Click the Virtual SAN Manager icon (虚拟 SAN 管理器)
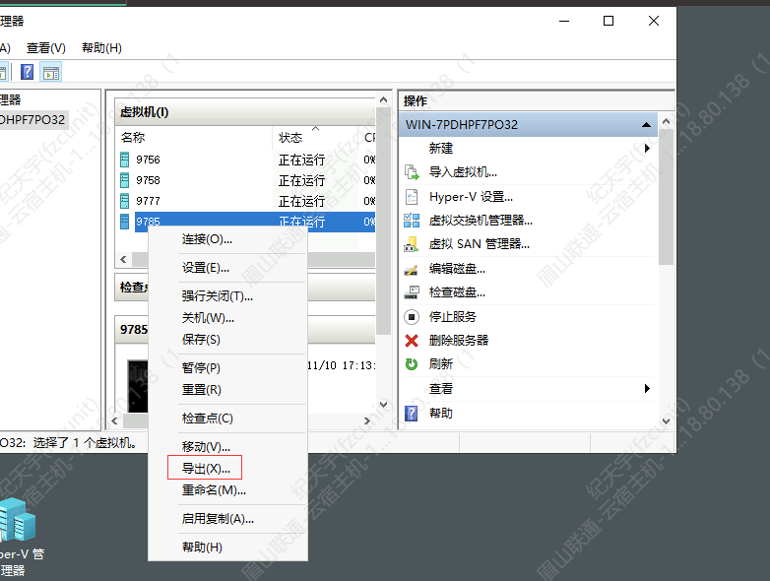Image resolution: width=770 pixels, height=581 pixels. tap(412, 244)
